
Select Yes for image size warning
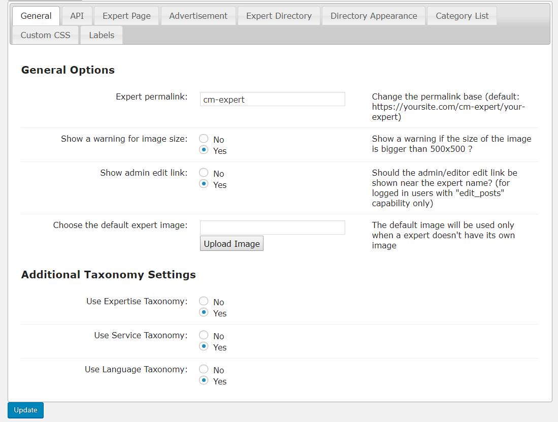tap(204, 150)
